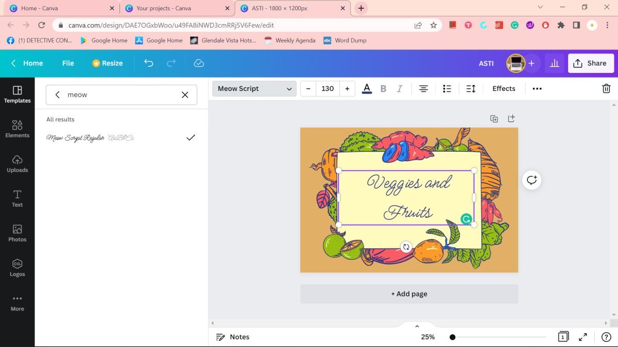
Task: Open the Uploads panel
Action: tap(17, 165)
